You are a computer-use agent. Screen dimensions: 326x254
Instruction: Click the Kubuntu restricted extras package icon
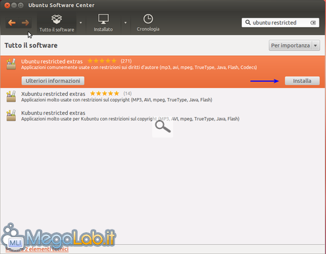[x=11, y=116]
